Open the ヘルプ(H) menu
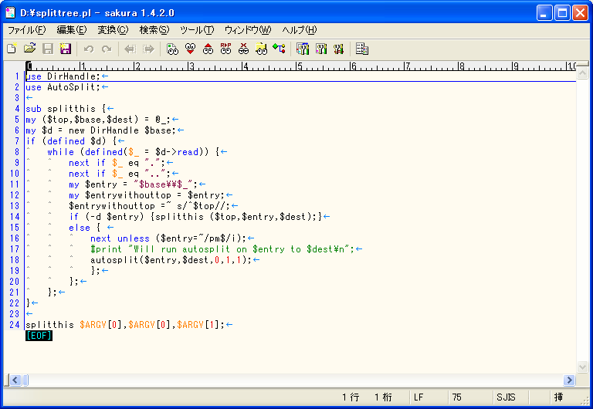Viewport: 593px width, 409px height. [x=299, y=30]
